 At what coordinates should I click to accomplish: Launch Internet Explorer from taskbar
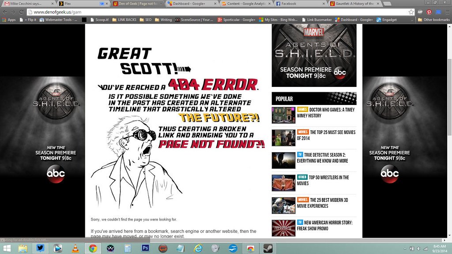[198, 248]
